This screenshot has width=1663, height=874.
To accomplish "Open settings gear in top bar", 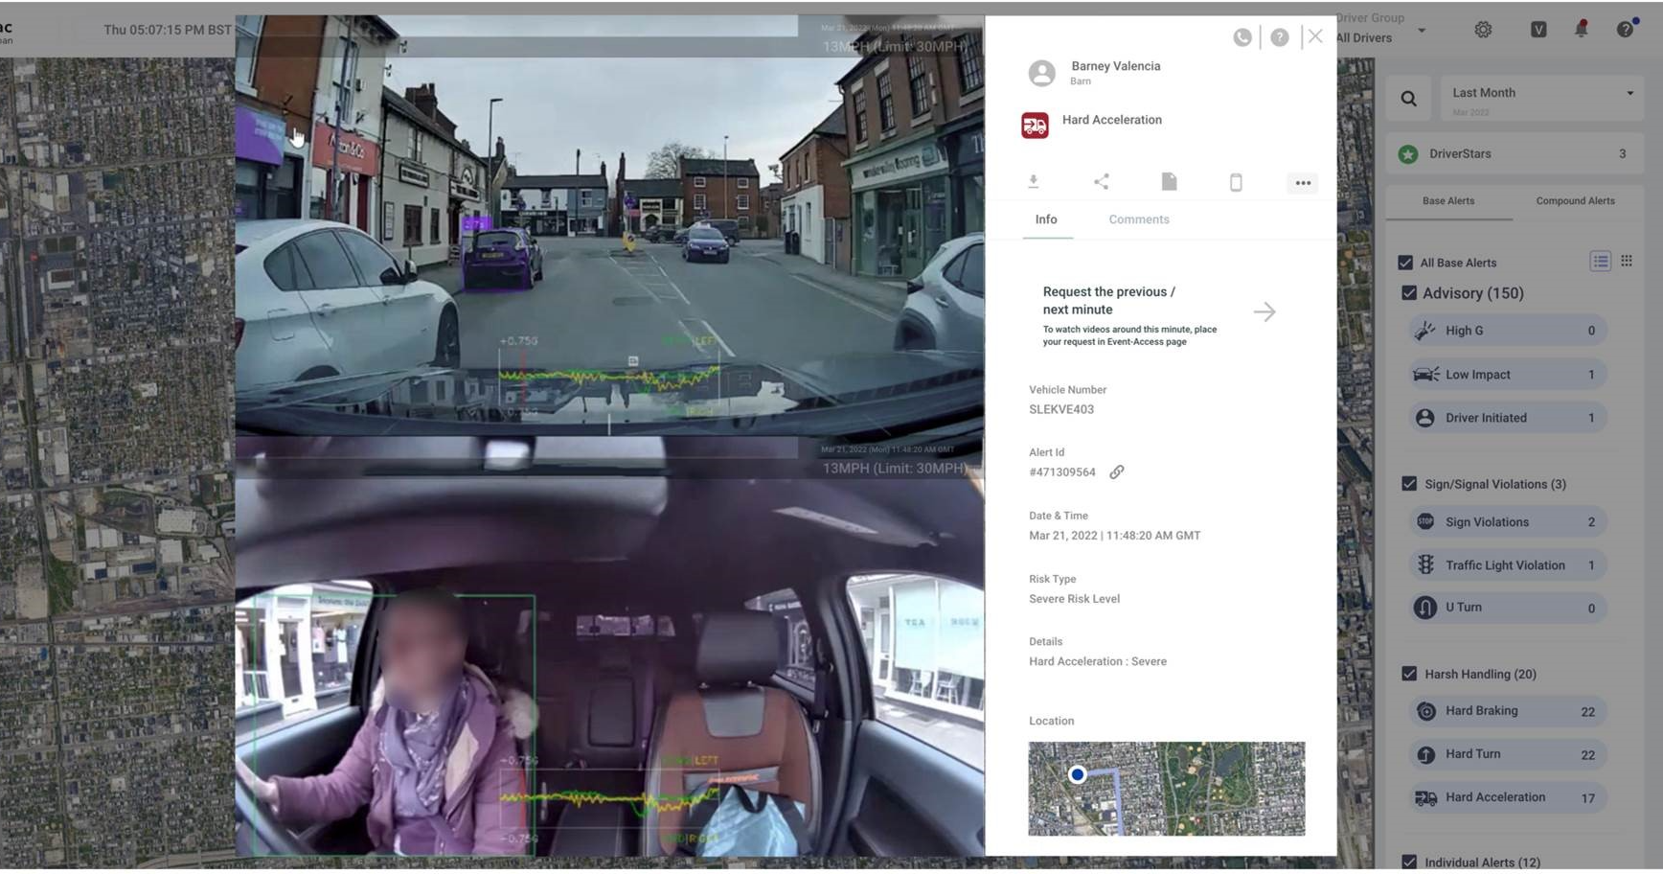I will (1483, 30).
